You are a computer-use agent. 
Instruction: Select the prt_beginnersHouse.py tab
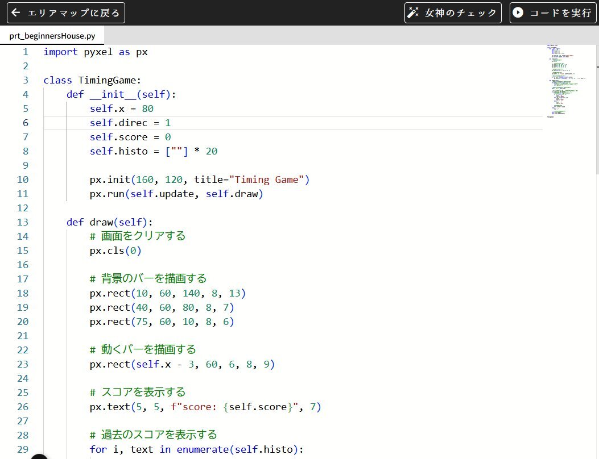(52, 36)
